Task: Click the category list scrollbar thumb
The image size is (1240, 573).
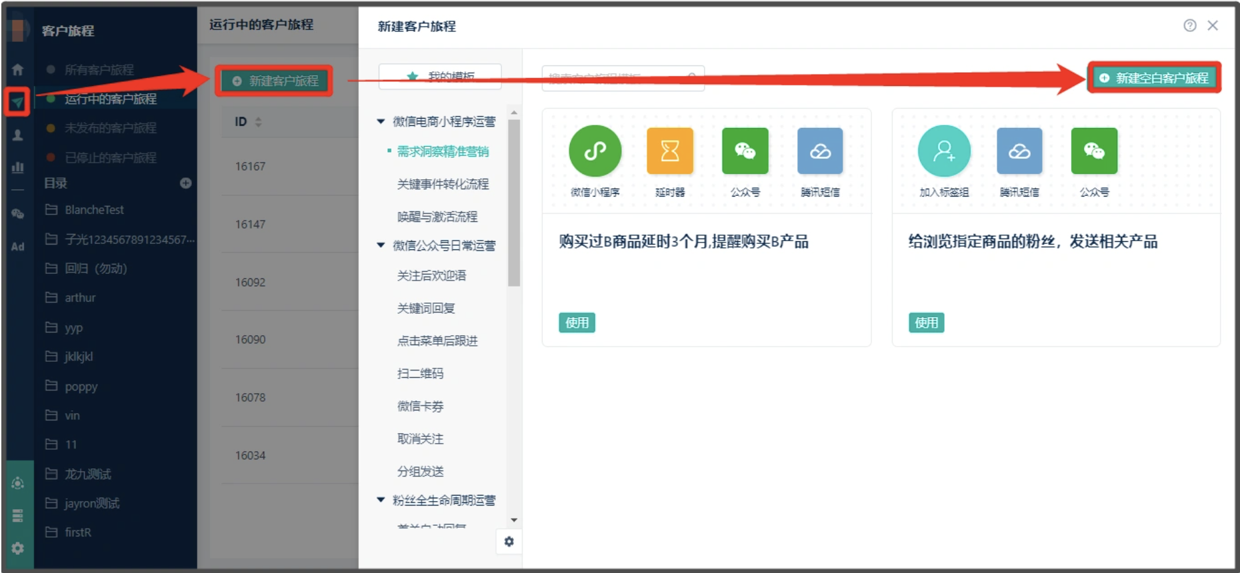Action: pos(513,203)
